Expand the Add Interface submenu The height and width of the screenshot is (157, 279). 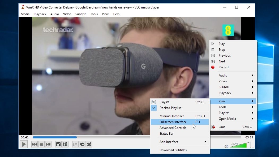coord(169,142)
